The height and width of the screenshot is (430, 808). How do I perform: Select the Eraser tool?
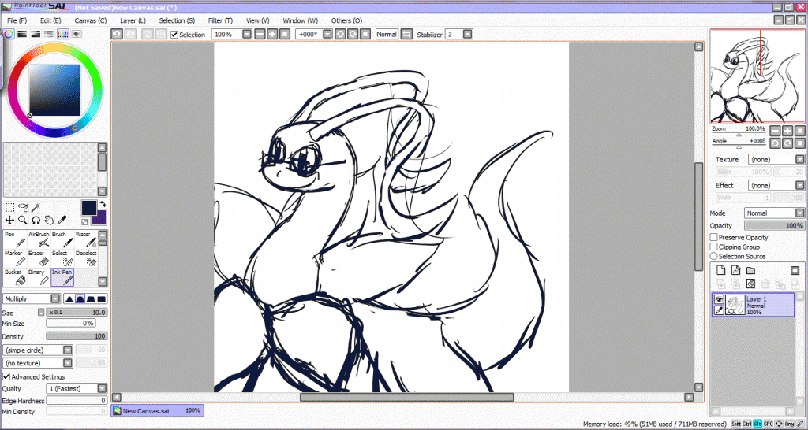click(39, 258)
